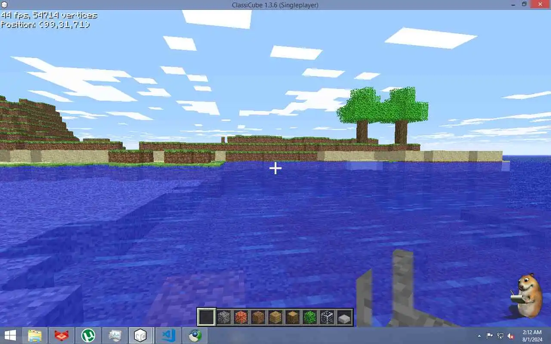The width and height of the screenshot is (551, 344).
Task: Select the stone slab in hotbar
Action: click(x=344, y=319)
